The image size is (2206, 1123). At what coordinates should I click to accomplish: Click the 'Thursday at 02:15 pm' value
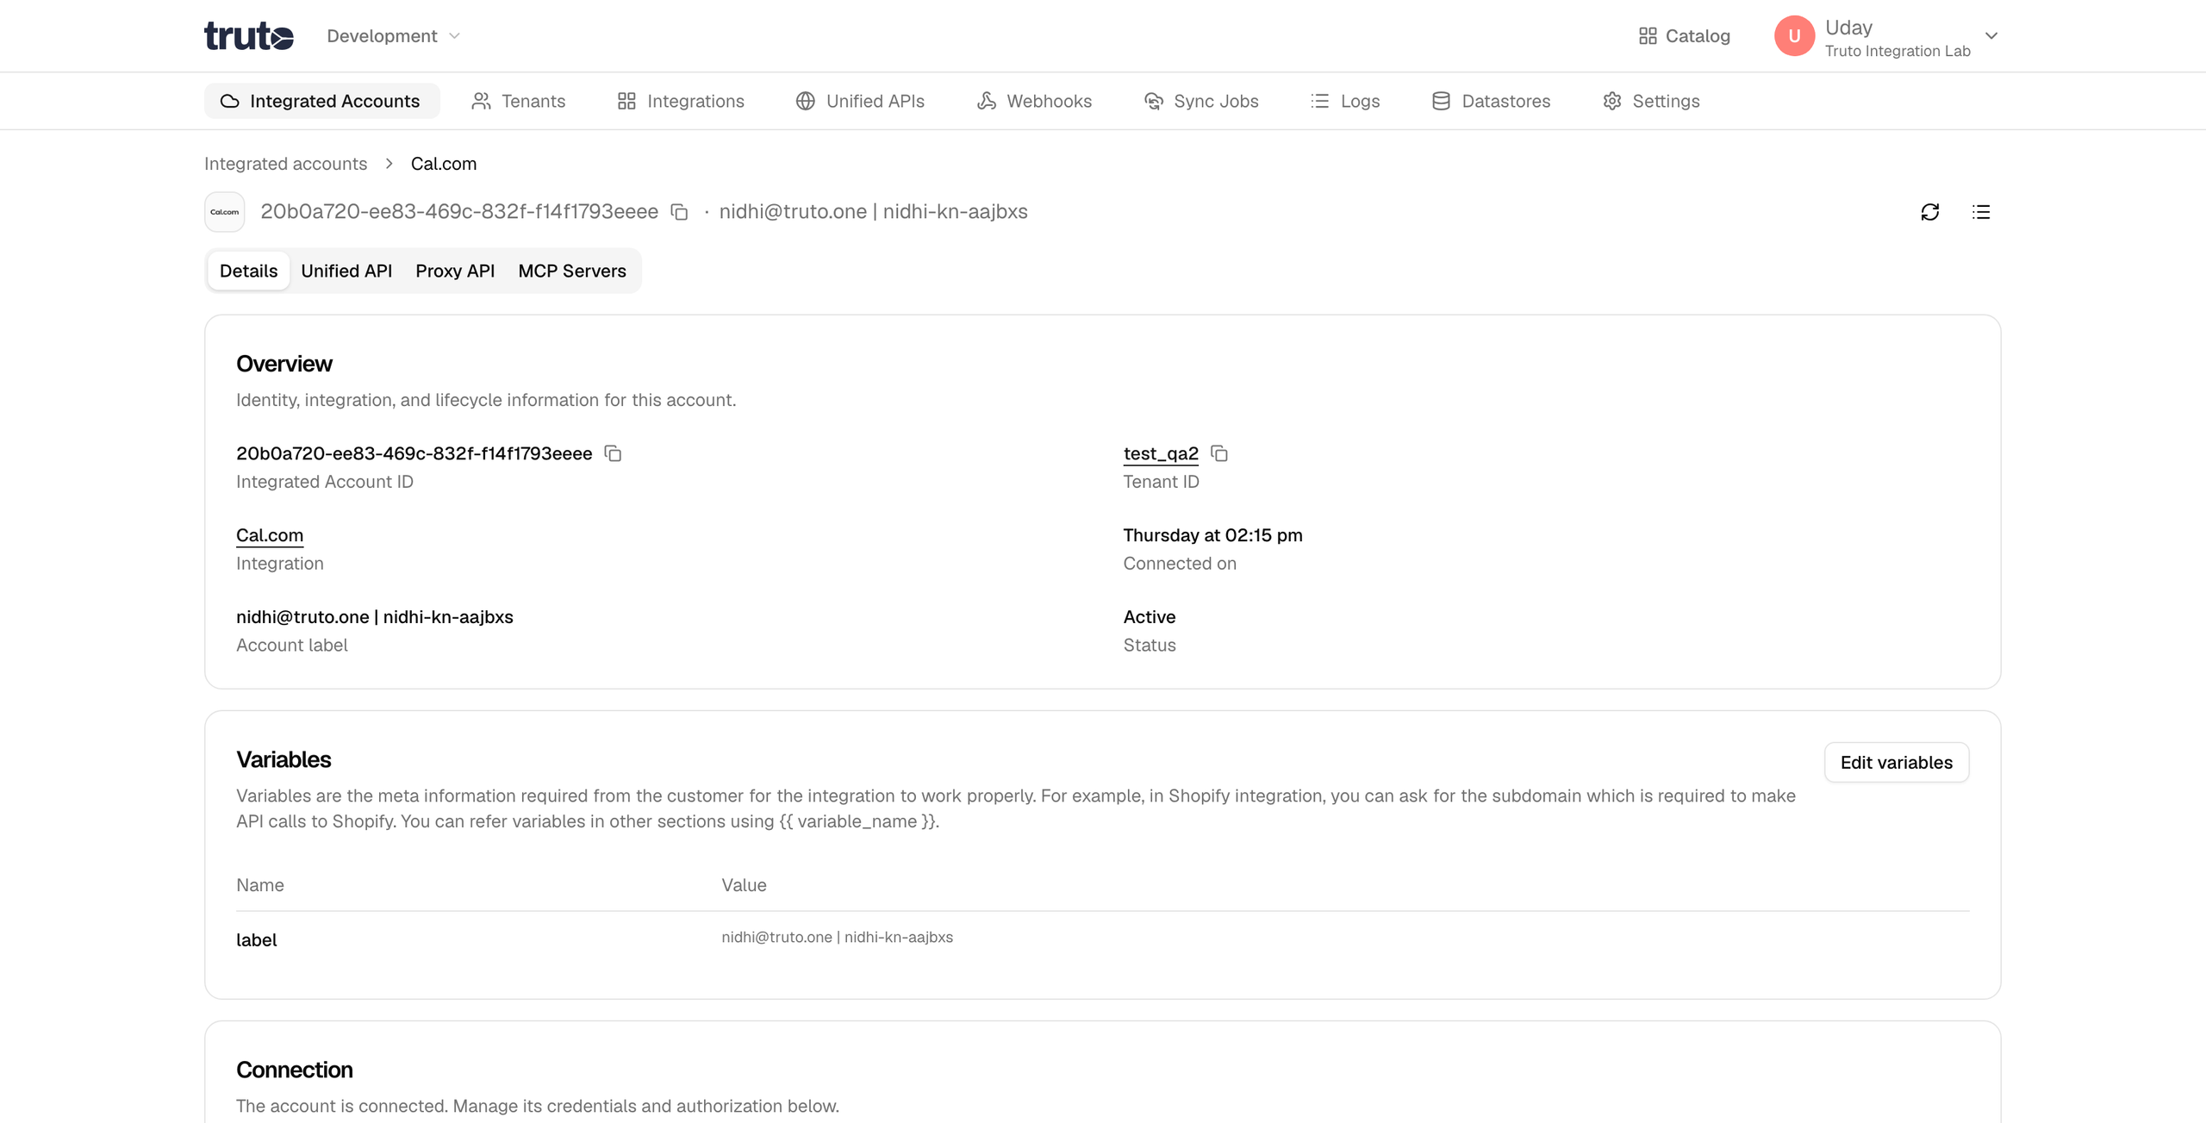tap(1212, 535)
